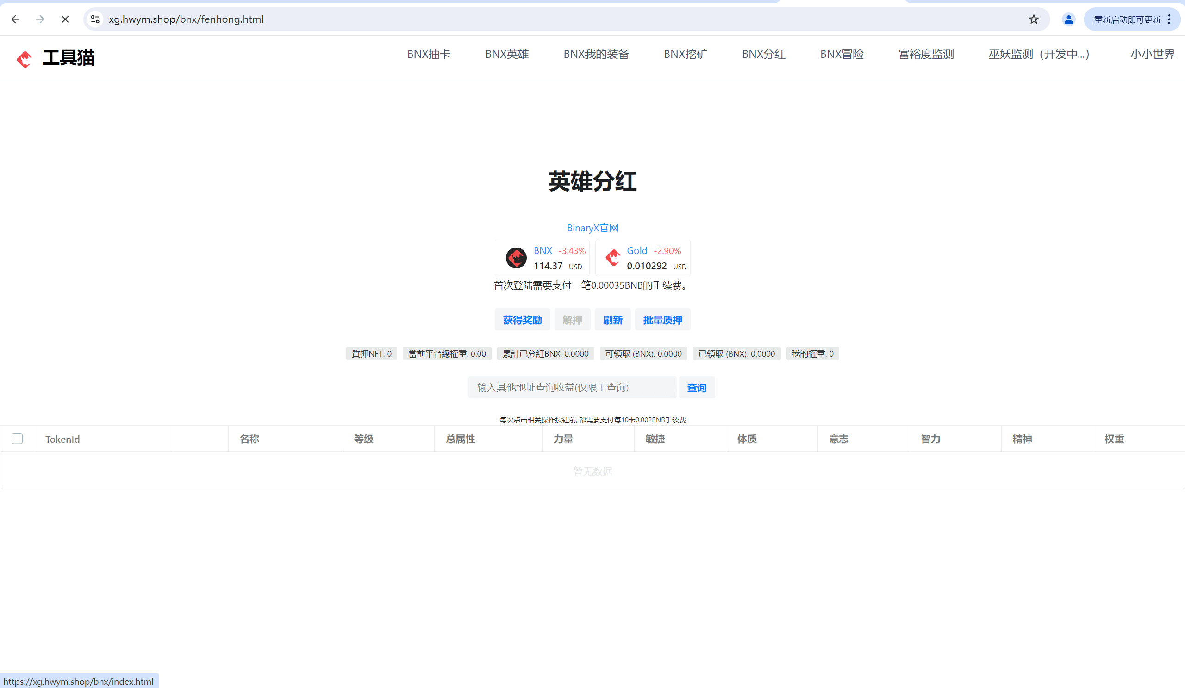Toggle the TokenId select-all checkbox

point(18,439)
